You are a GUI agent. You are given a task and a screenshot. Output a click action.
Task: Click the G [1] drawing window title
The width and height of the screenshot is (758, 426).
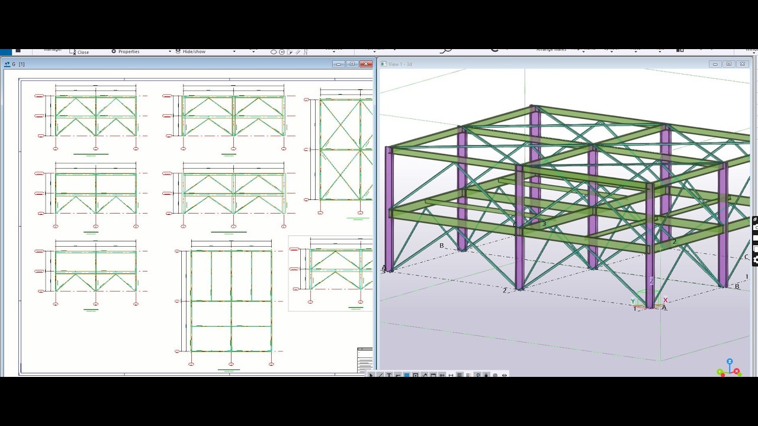[18, 64]
